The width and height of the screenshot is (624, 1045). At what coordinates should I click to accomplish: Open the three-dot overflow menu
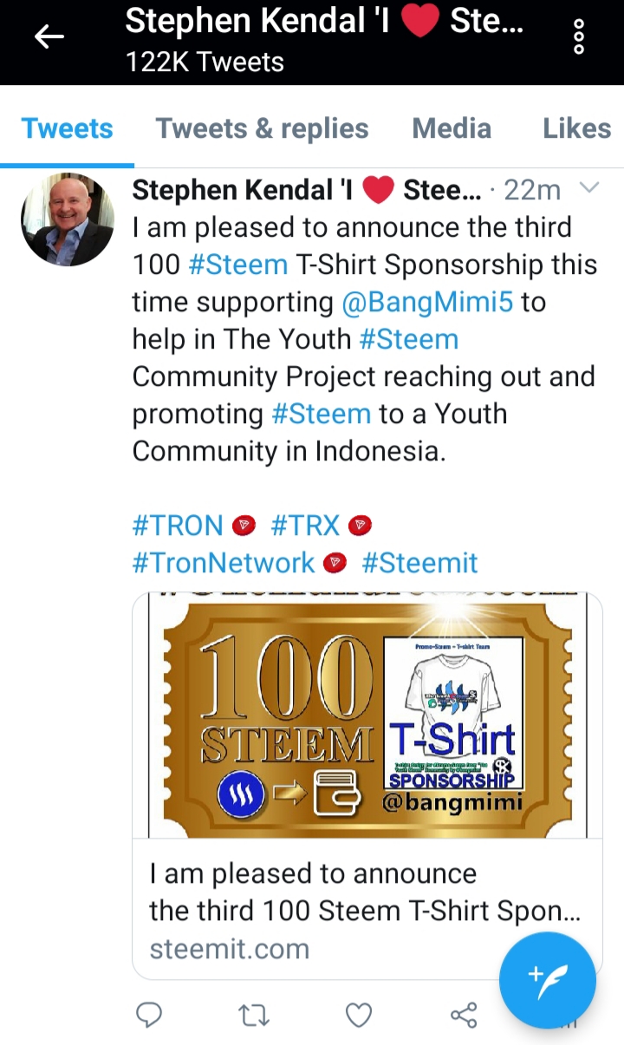(x=580, y=37)
